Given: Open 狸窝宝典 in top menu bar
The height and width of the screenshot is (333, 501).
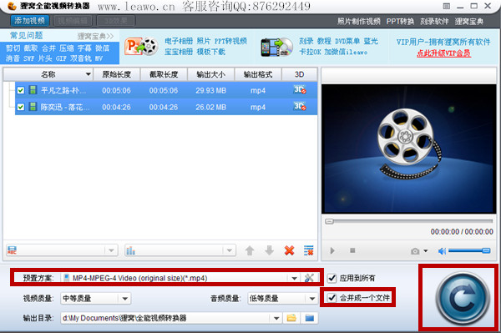Looking at the screenshot, I should coord(469,22).
